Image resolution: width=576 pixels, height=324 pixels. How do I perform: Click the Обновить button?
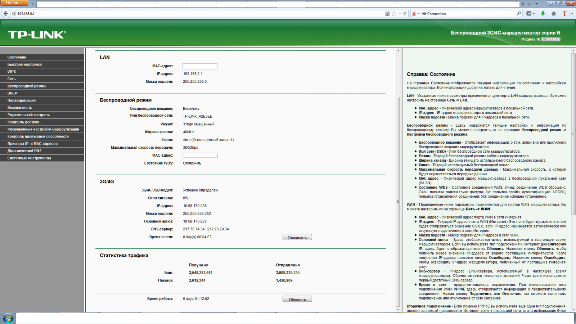pos(297,299)
